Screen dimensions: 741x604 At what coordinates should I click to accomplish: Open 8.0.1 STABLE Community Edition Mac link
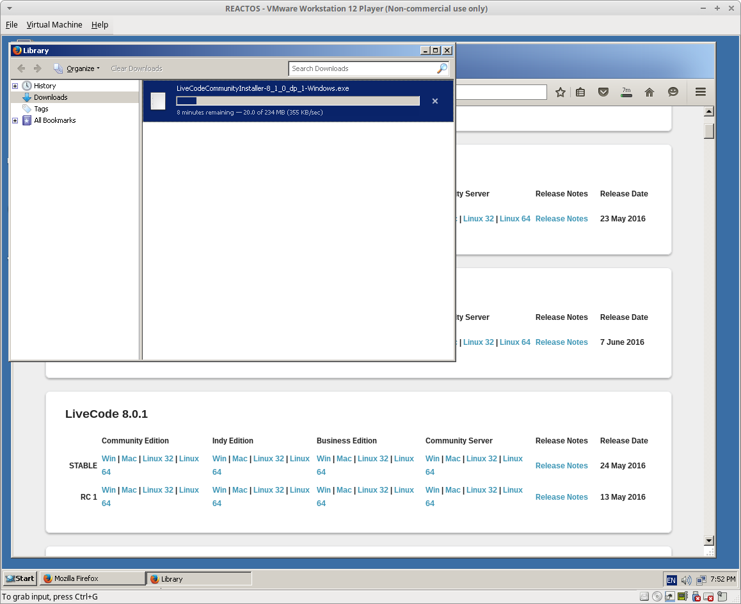pos(129,458)
